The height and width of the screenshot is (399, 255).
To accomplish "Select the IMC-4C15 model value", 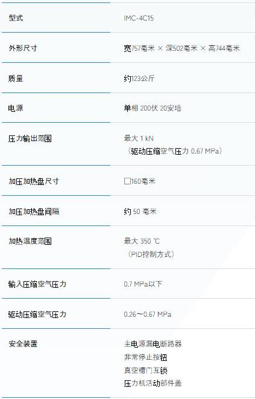I will click(x=139, y=18).
